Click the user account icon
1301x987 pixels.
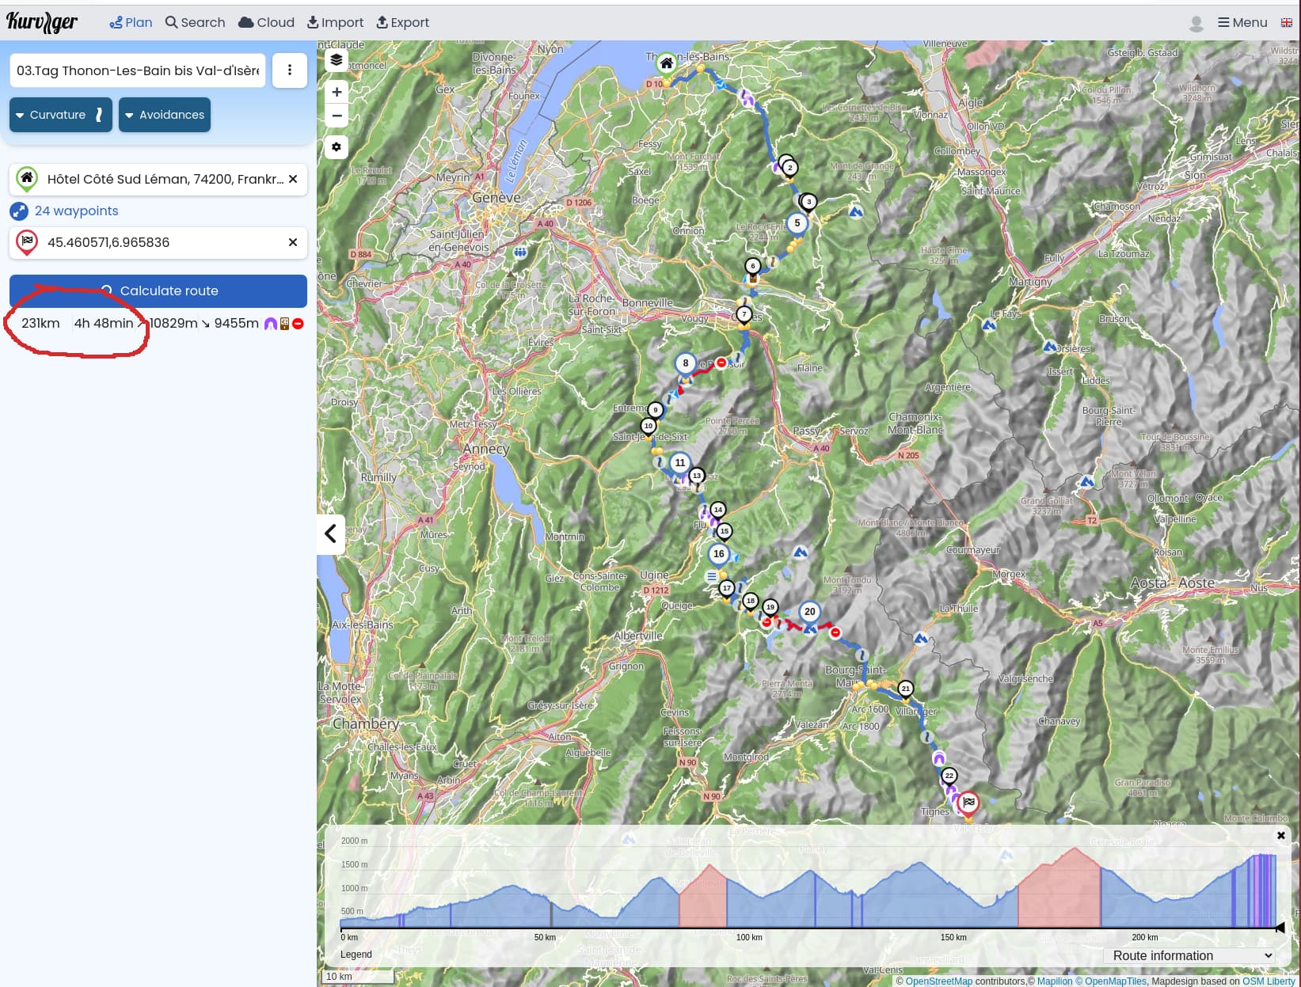pyautogui.click(x=1196, y=23)
